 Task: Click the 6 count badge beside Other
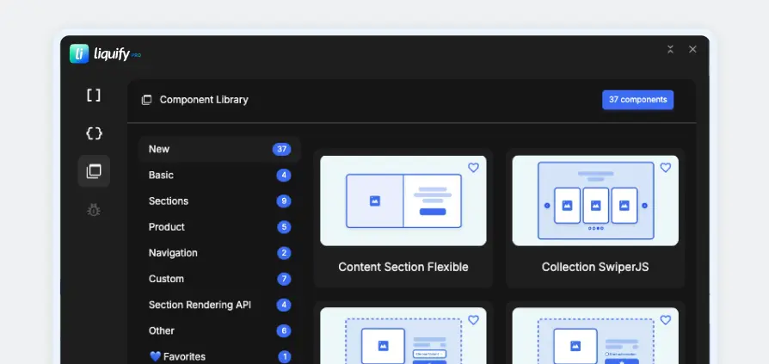pos(284,331)
